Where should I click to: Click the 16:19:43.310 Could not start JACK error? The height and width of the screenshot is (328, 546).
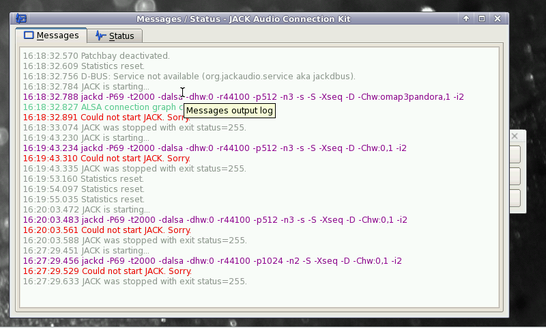tap(106, 158)
